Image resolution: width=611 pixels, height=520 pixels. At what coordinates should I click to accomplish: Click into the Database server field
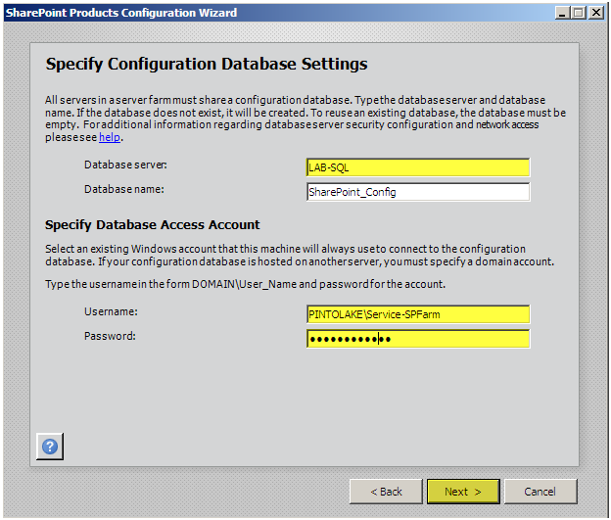point(418,167)
